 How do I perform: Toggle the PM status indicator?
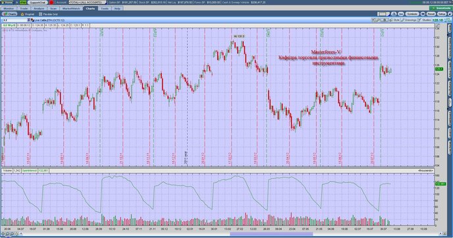(23, 3)
